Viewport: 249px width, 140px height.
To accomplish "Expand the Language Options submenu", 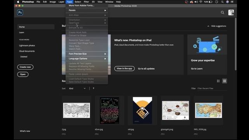I will [87, 59].
